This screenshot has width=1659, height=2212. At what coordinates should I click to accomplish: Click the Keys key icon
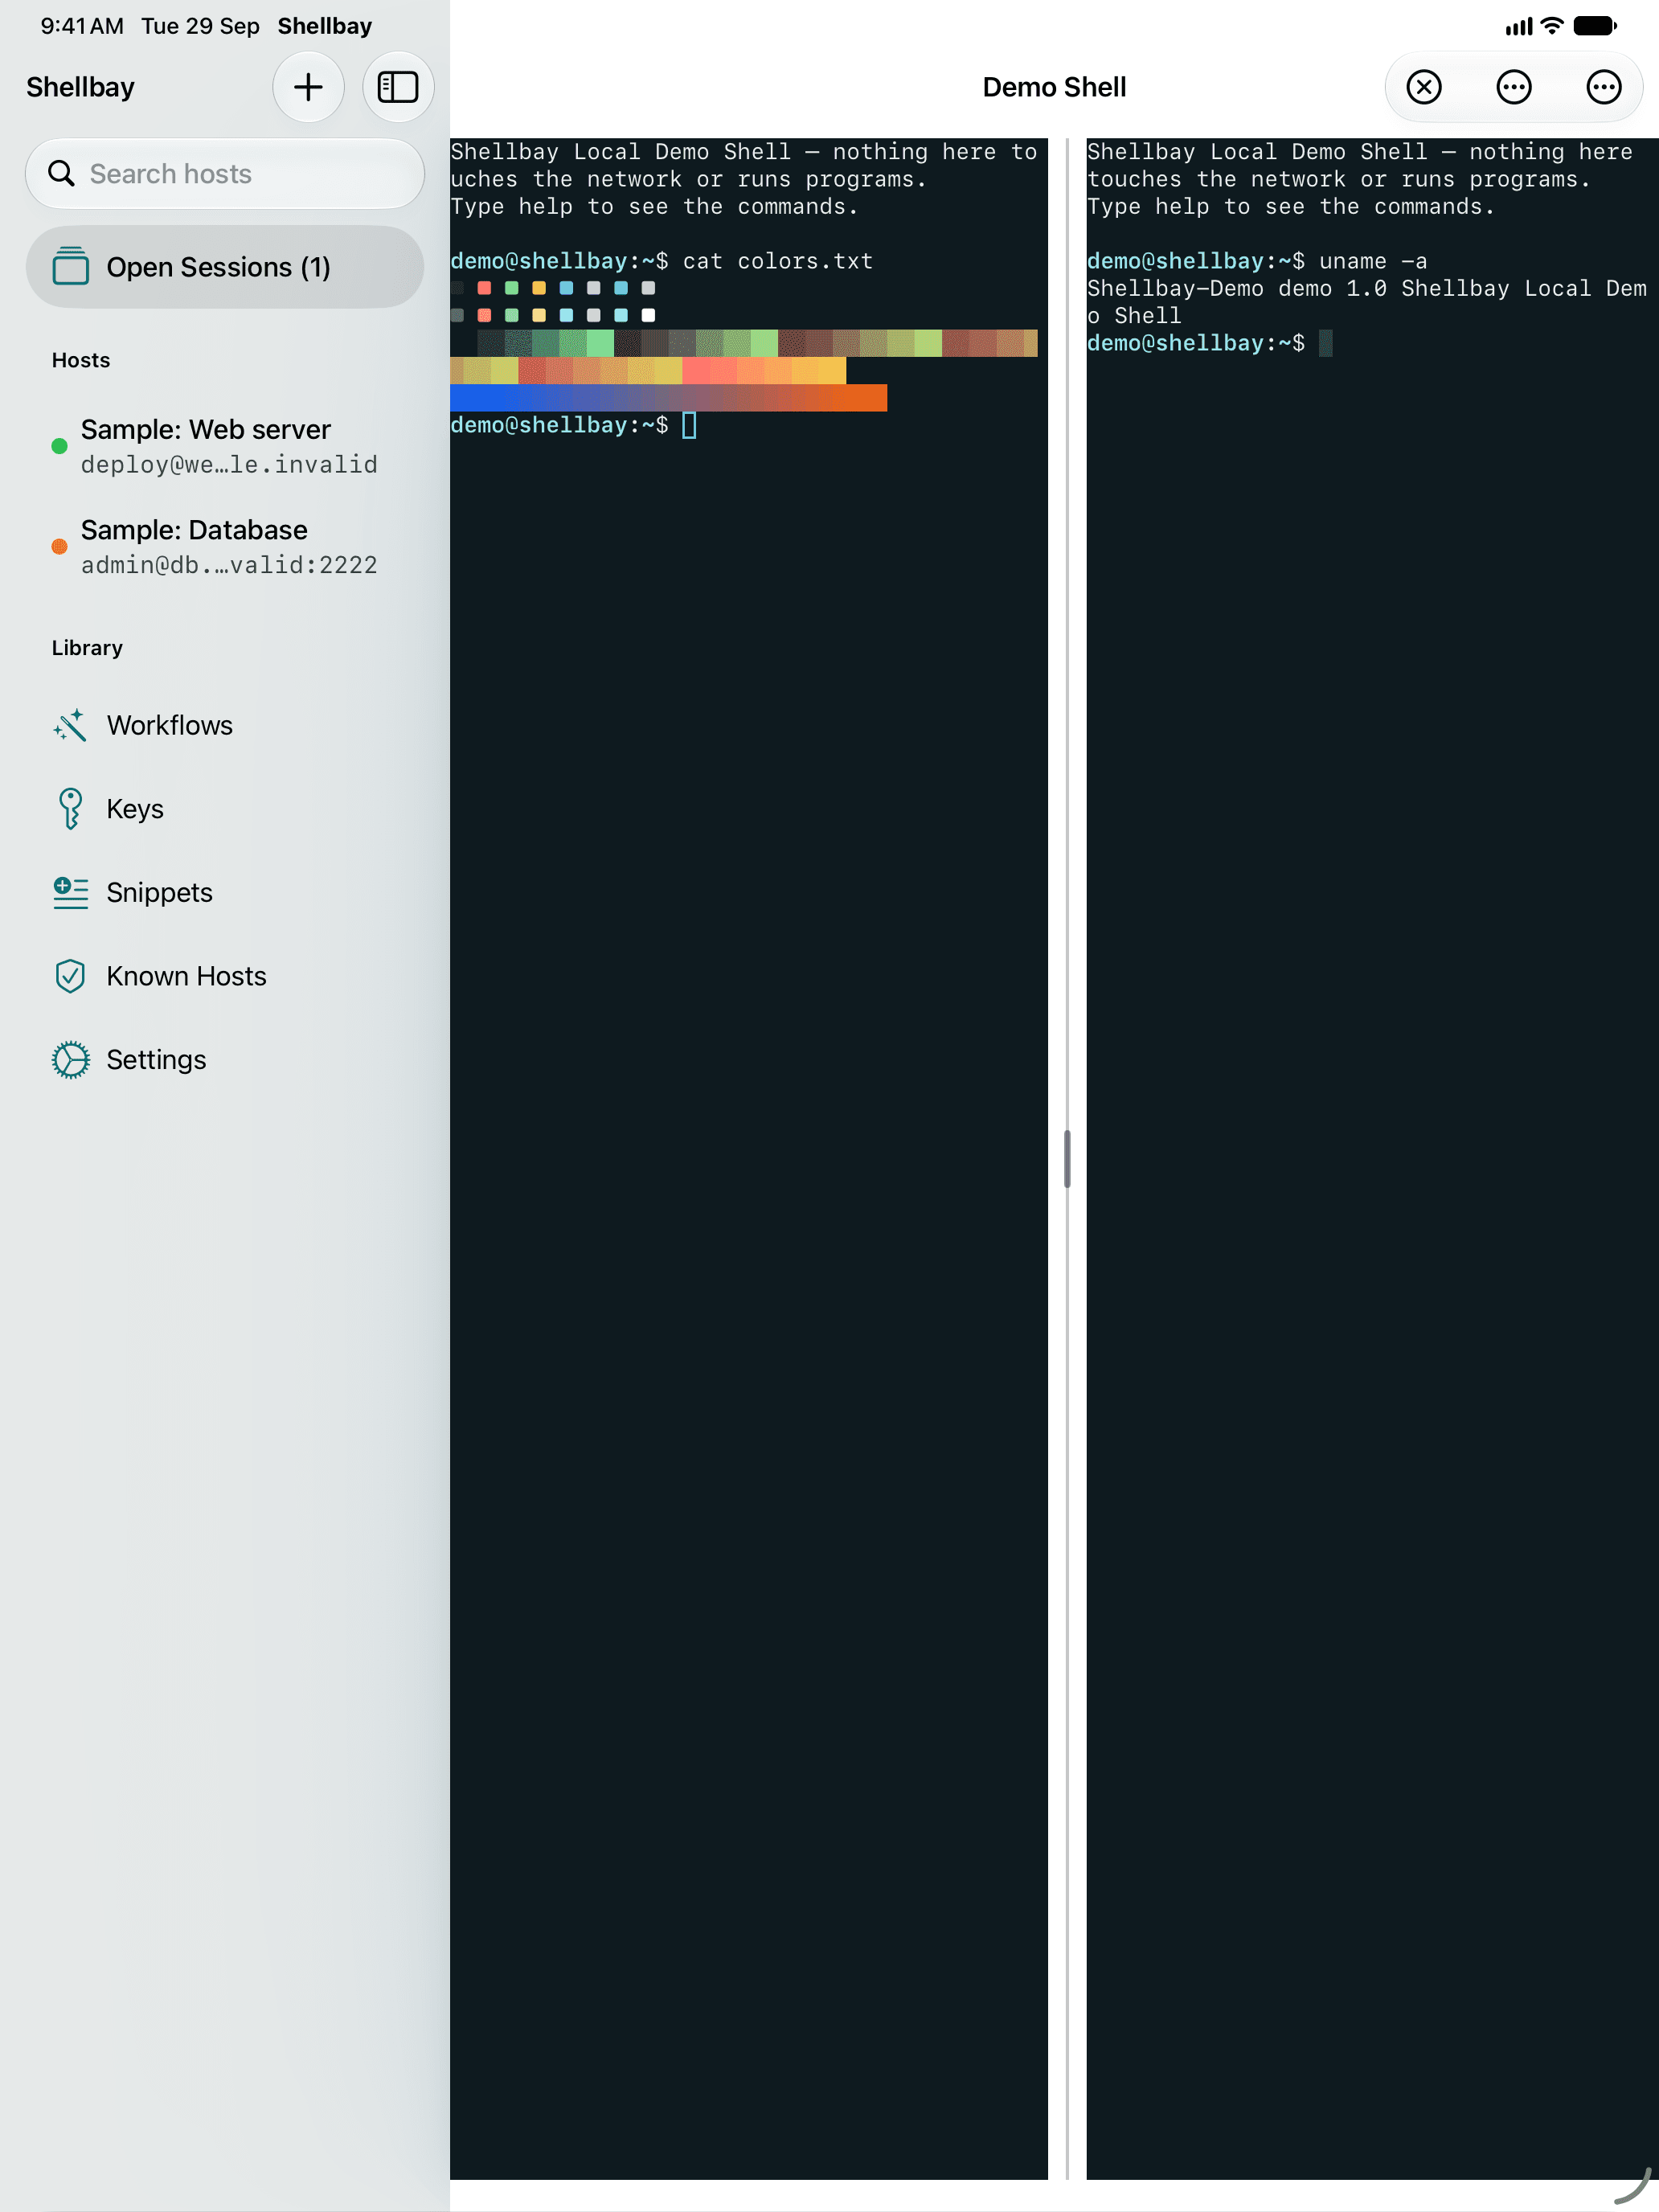click(x=70, y=809)
